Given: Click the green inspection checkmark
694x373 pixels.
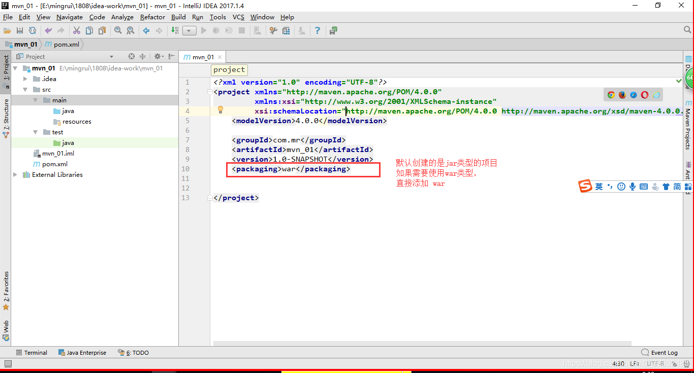Looking at the screenshot, I should [679, 81].
